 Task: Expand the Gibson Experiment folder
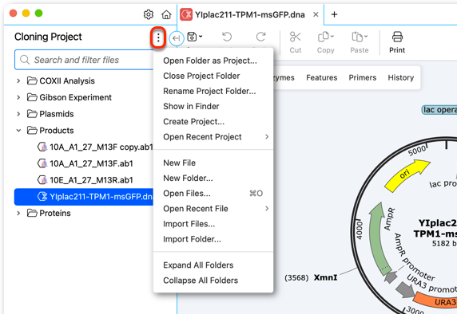coord(18,97)
